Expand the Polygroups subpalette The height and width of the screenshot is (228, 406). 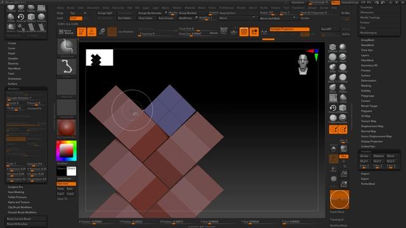click(x=368, y=96)
